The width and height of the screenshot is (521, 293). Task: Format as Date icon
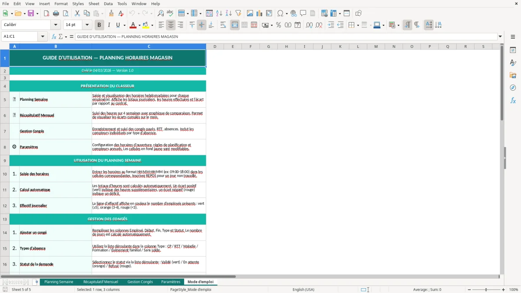click(298, 25)
